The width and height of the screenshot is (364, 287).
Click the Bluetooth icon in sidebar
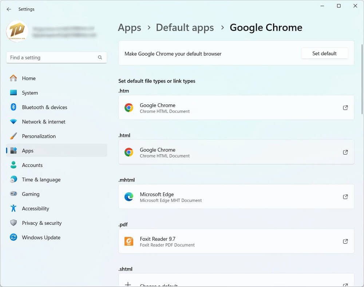click(13, 107)
